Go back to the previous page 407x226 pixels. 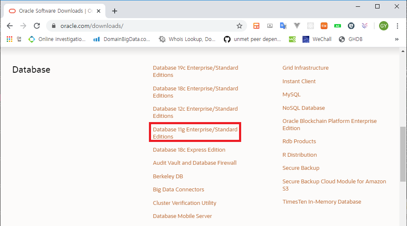pos(10,26)
